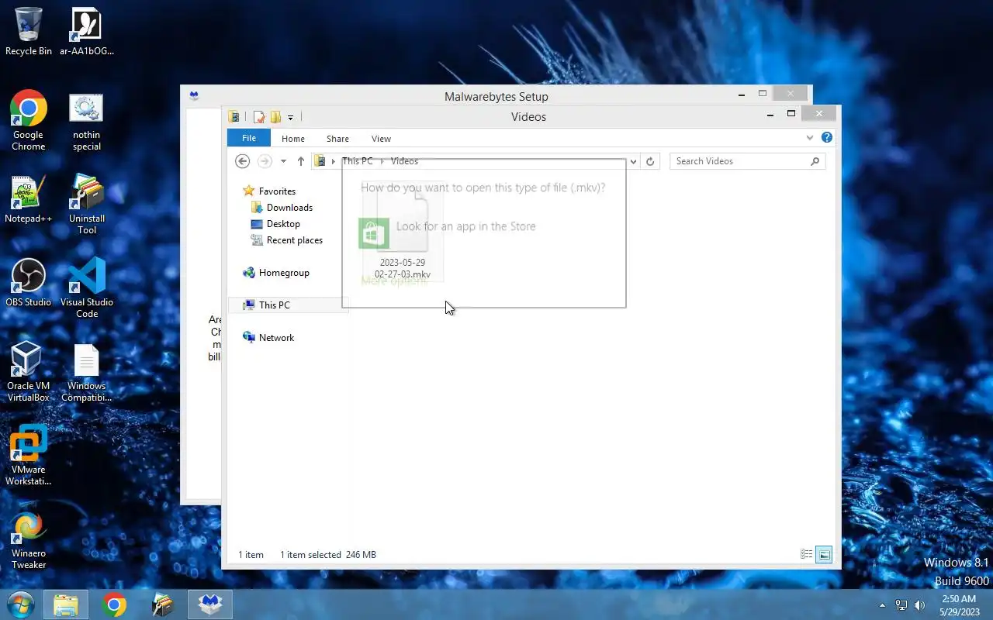The height and width of the screenshot is (620, 993).
Task: Launch Google Chrome from the desktop
Action: 28,120
